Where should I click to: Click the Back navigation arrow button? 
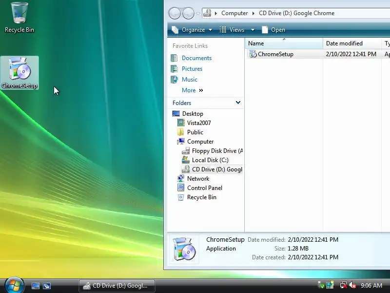[x=175, y=13]
